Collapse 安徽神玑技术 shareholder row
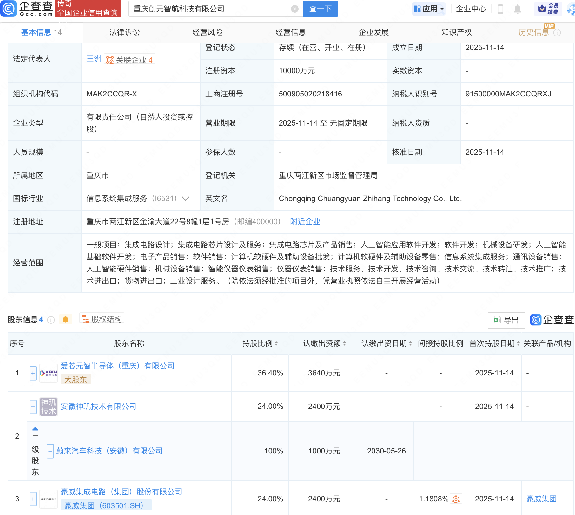This screenshot has height=515, width=575. (x=33, y=407)
